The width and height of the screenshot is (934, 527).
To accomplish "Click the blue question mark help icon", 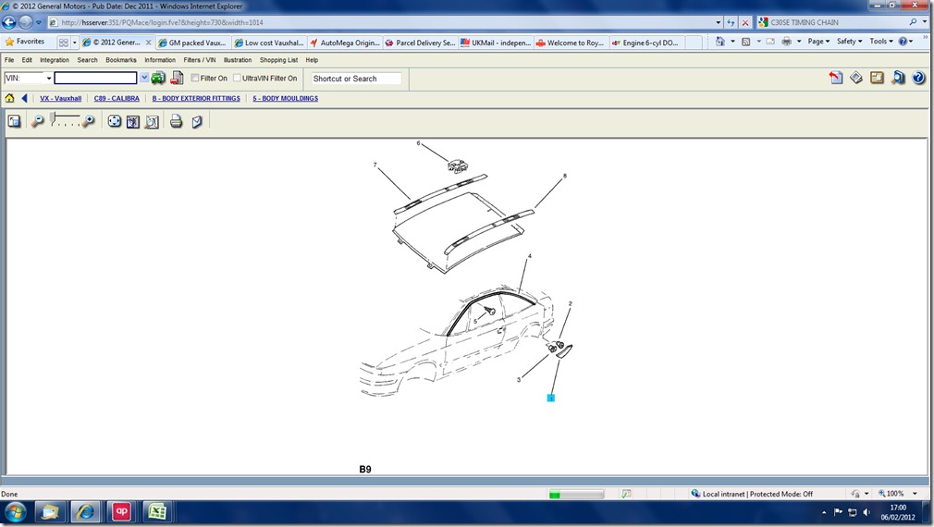I will [x=918, y=79].
